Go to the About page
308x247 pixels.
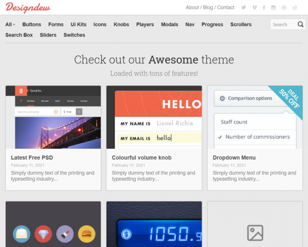192,8
